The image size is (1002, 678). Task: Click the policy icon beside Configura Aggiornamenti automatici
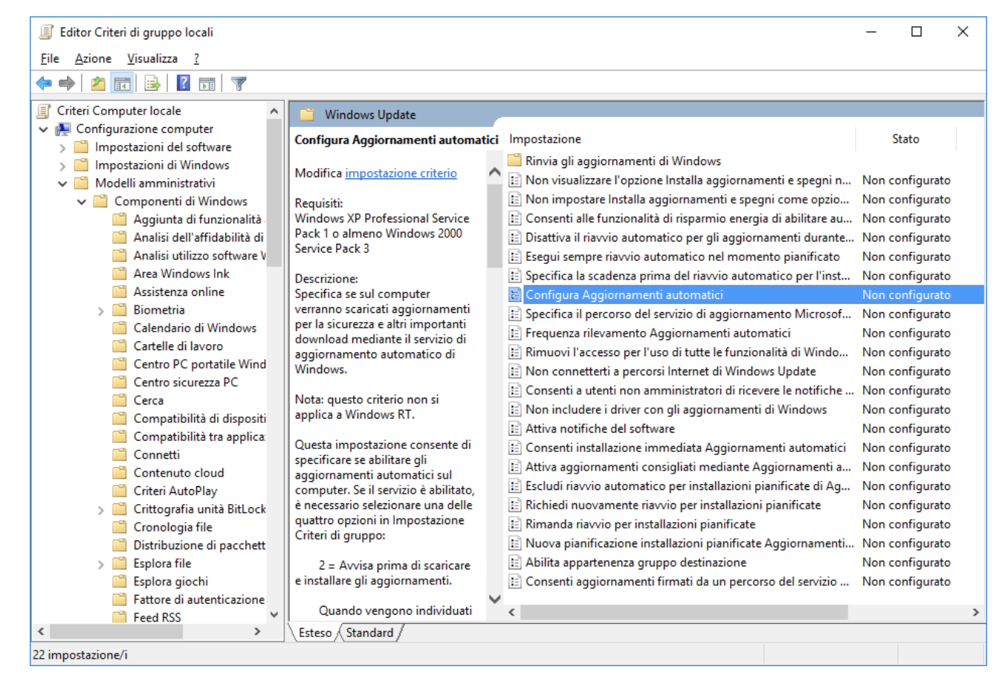[514, 295]
